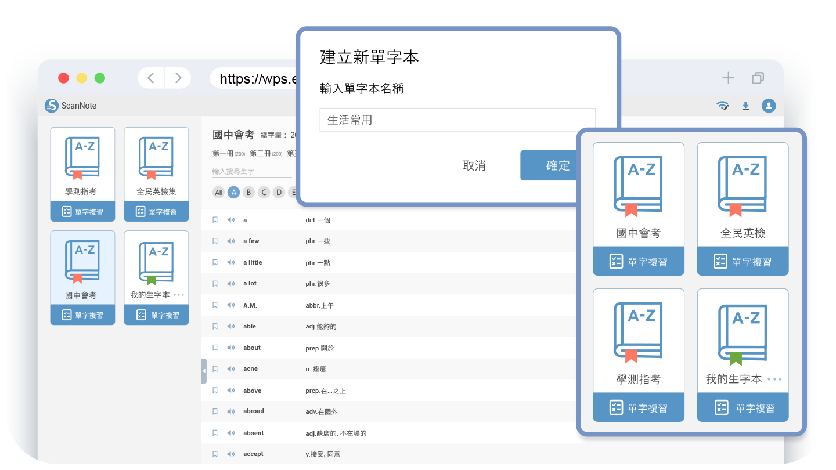
Task: Open the 我的生字本 more options in sidebar
Action: point(179,295)
